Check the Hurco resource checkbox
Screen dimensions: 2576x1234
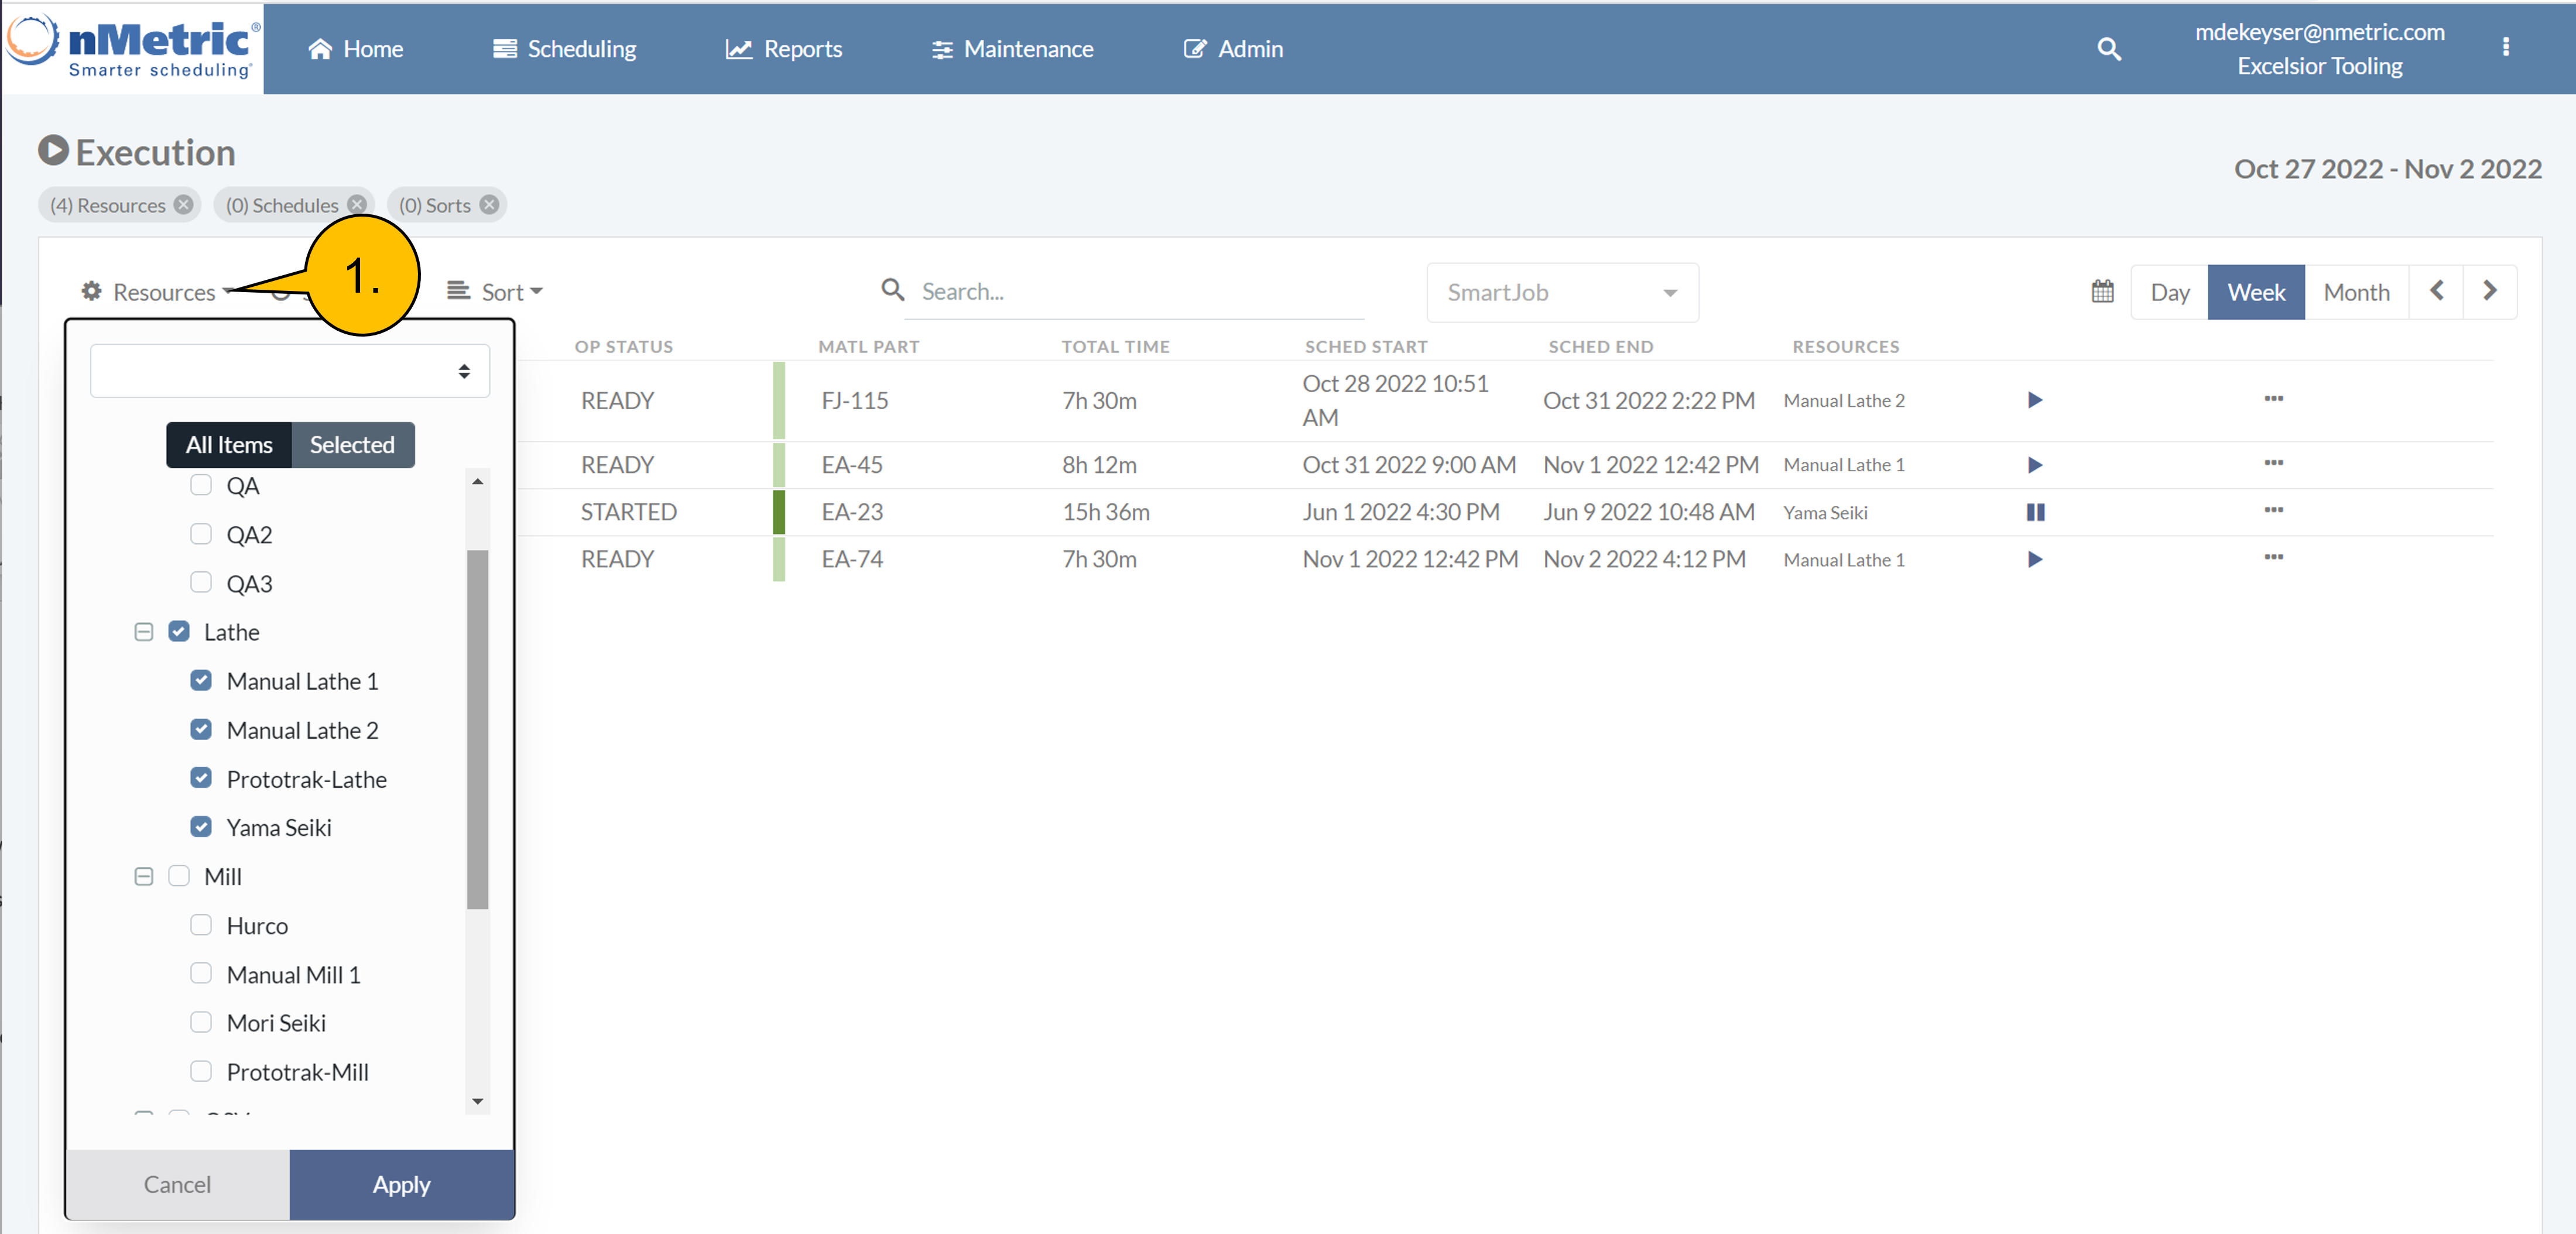coord(201,925)
